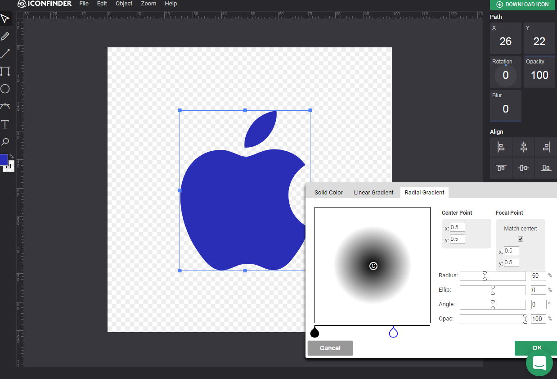The image size is (557, 379).
Task: Select the Text tool
Action: click(5, 124)
